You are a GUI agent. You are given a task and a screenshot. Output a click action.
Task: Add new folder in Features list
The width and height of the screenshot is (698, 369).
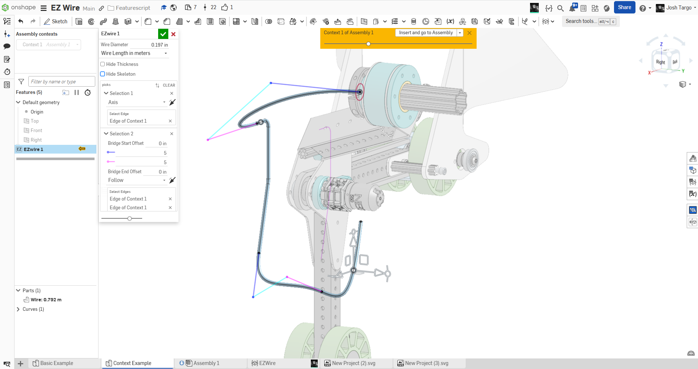coord(66,92)
